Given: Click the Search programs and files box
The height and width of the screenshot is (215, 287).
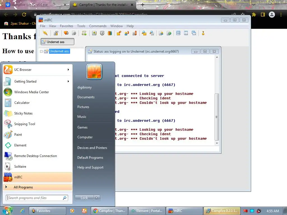Looking at the screenshot, I should click(37, 198).
